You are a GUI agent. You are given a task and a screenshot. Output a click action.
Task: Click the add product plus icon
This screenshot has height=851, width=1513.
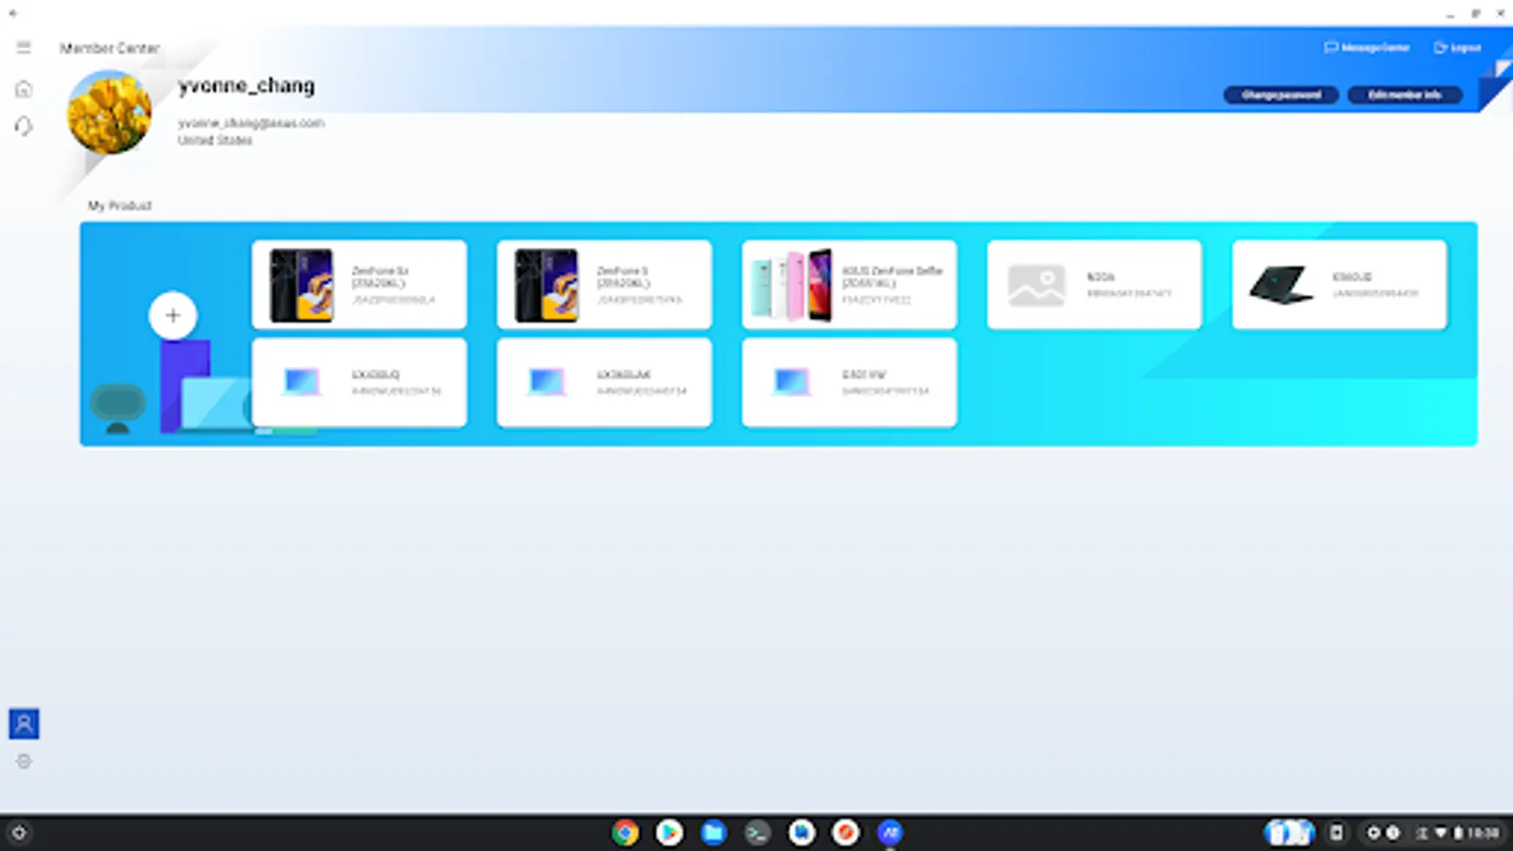(x=172, y=315)
